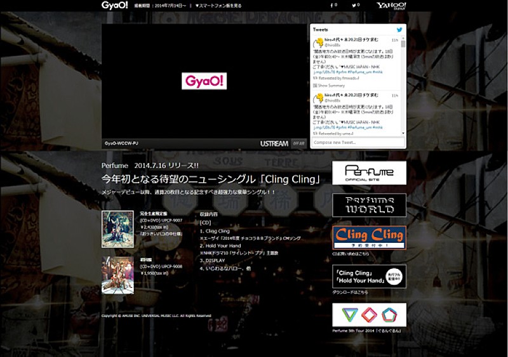Click the Twitter bird in Tweets widget
The width and height of the screenshot is (508, 357).
[x=399, y=30]
